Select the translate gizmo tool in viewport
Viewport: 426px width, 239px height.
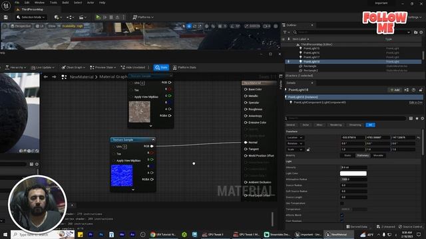click(x=189, y=27)
